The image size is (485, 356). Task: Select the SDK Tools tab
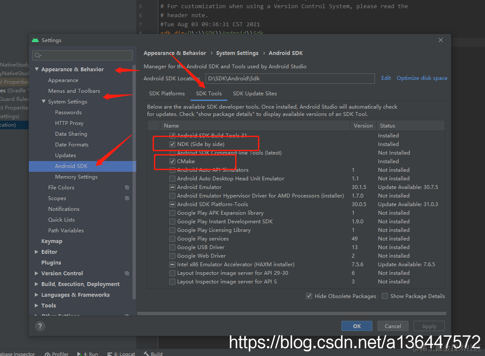[209, 94]
